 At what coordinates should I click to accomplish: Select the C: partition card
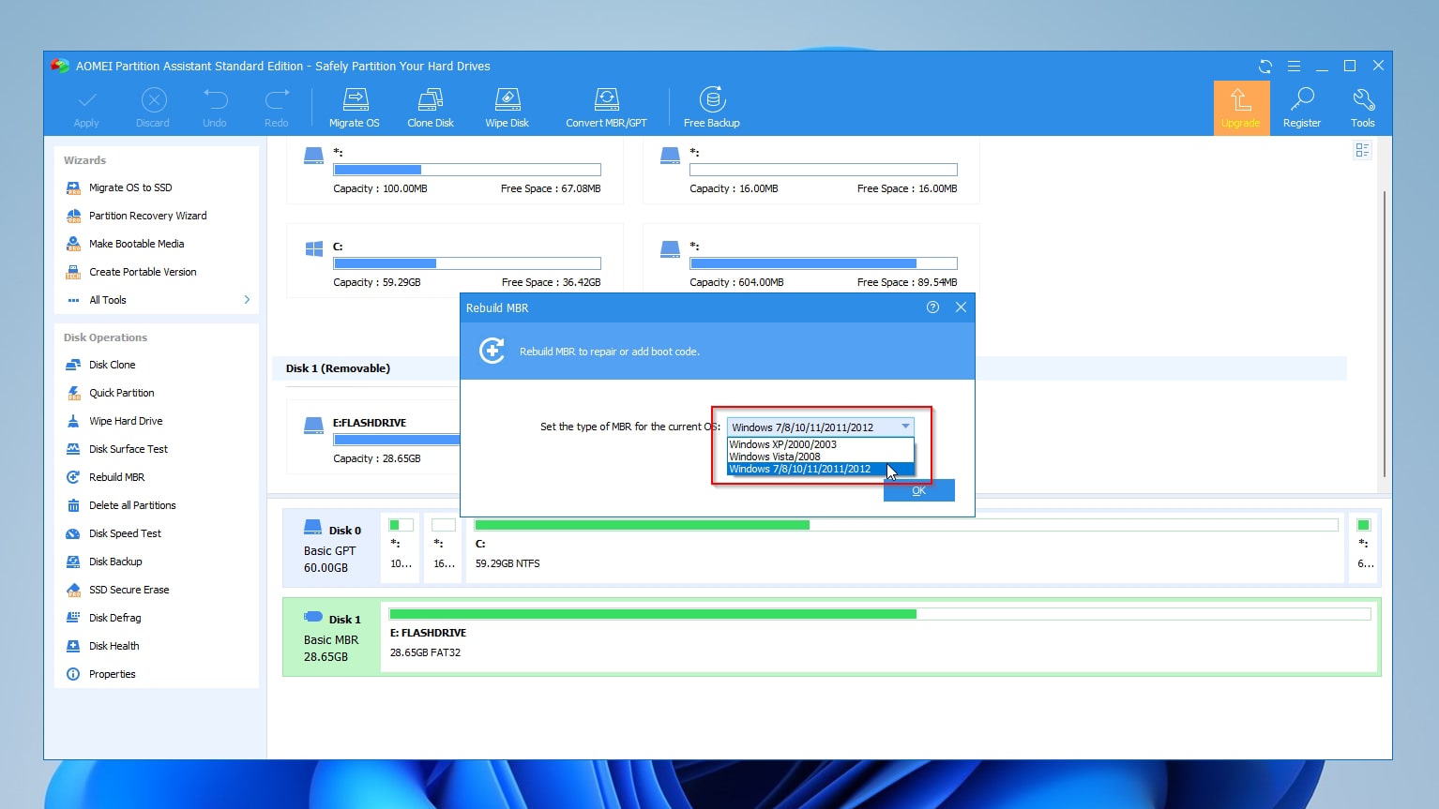coord(455,261)
